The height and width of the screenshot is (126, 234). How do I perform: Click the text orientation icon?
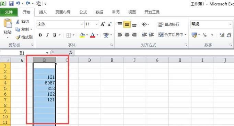pyautogui.click(x=144, y=24)
